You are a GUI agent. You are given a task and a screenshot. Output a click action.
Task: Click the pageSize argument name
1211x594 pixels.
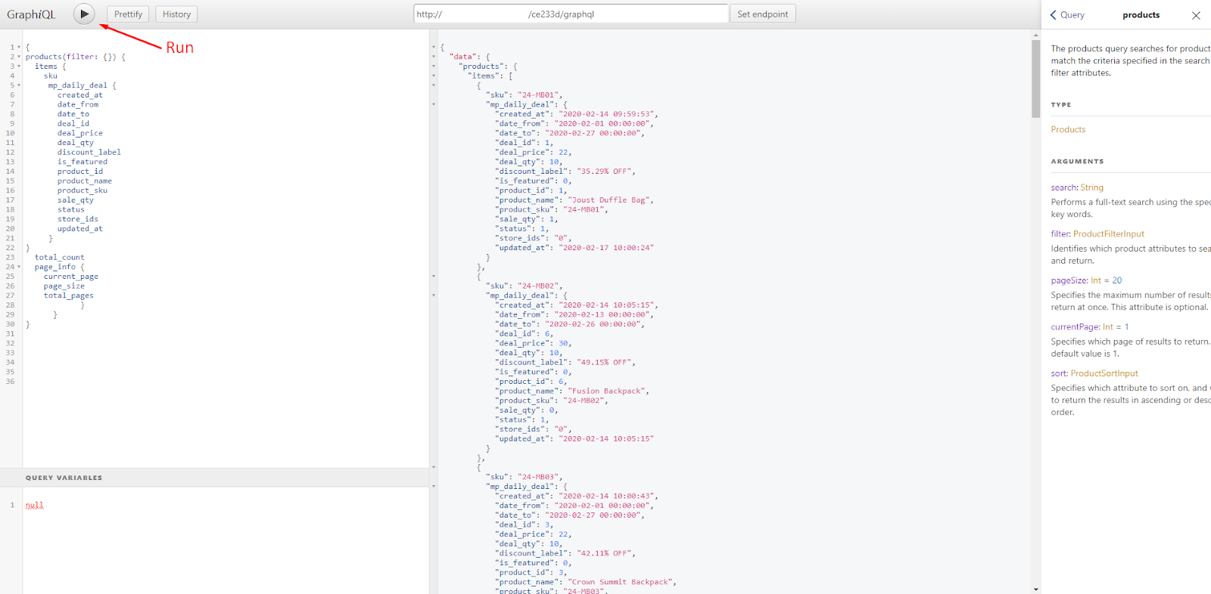(1069, 280)
